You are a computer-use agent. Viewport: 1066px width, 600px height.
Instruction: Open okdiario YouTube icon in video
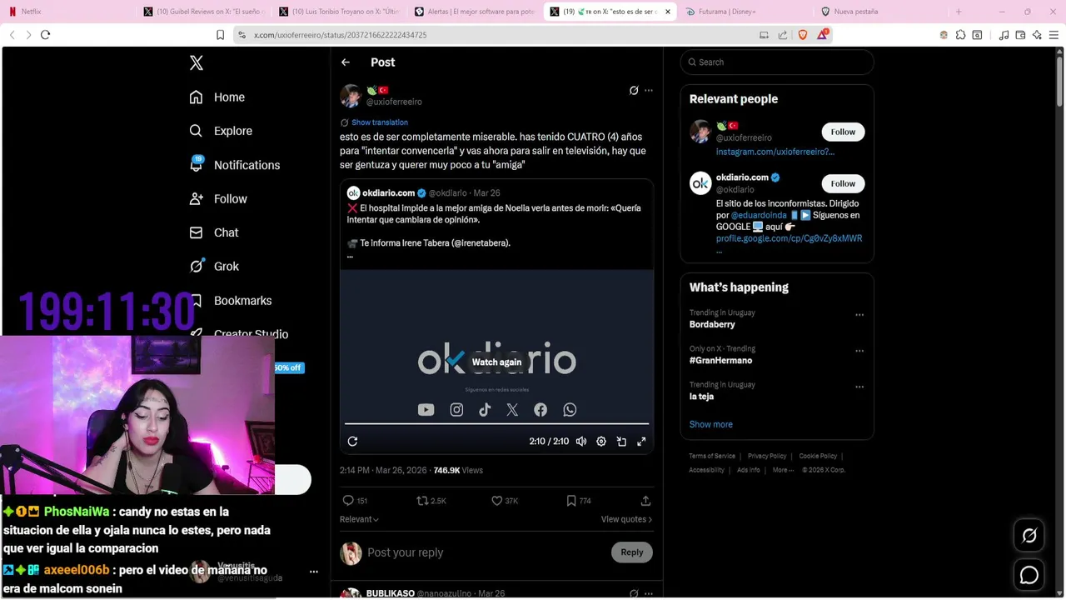pyautogui.click(x=426, y=410)
